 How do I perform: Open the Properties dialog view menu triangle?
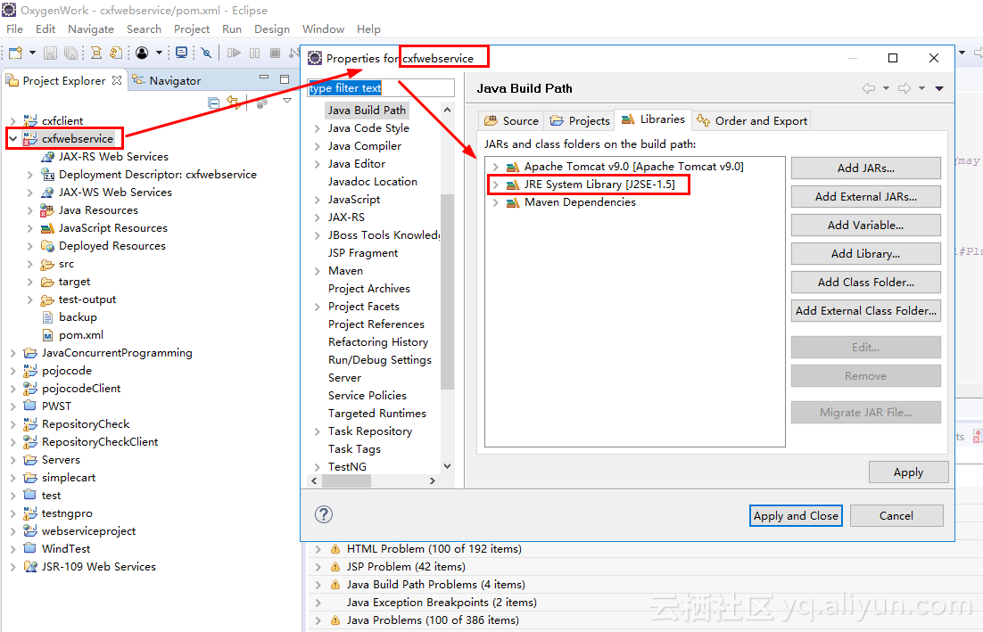[939, 88]
